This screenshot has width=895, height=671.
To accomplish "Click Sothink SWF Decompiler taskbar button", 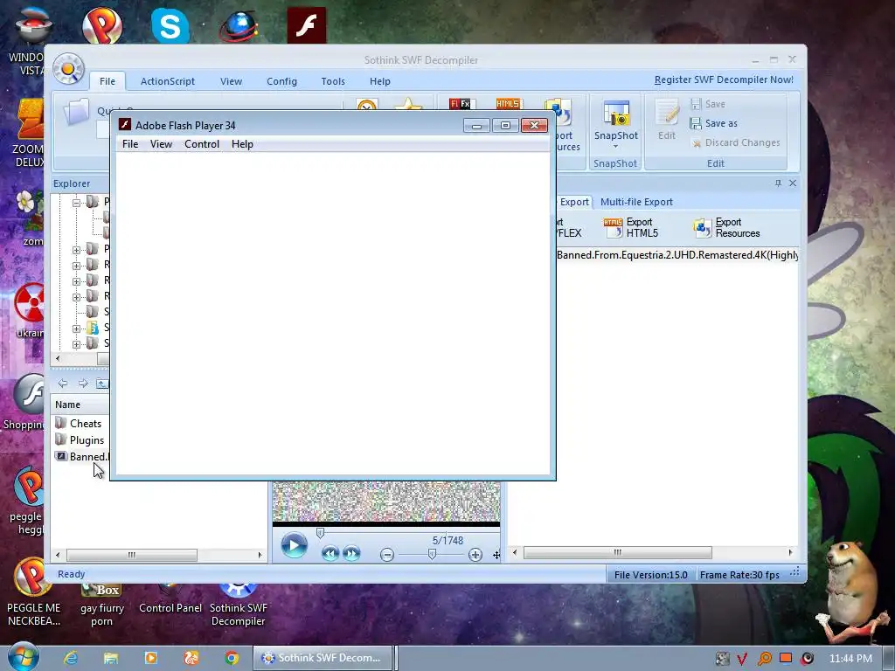I will (x=323, y=658).
